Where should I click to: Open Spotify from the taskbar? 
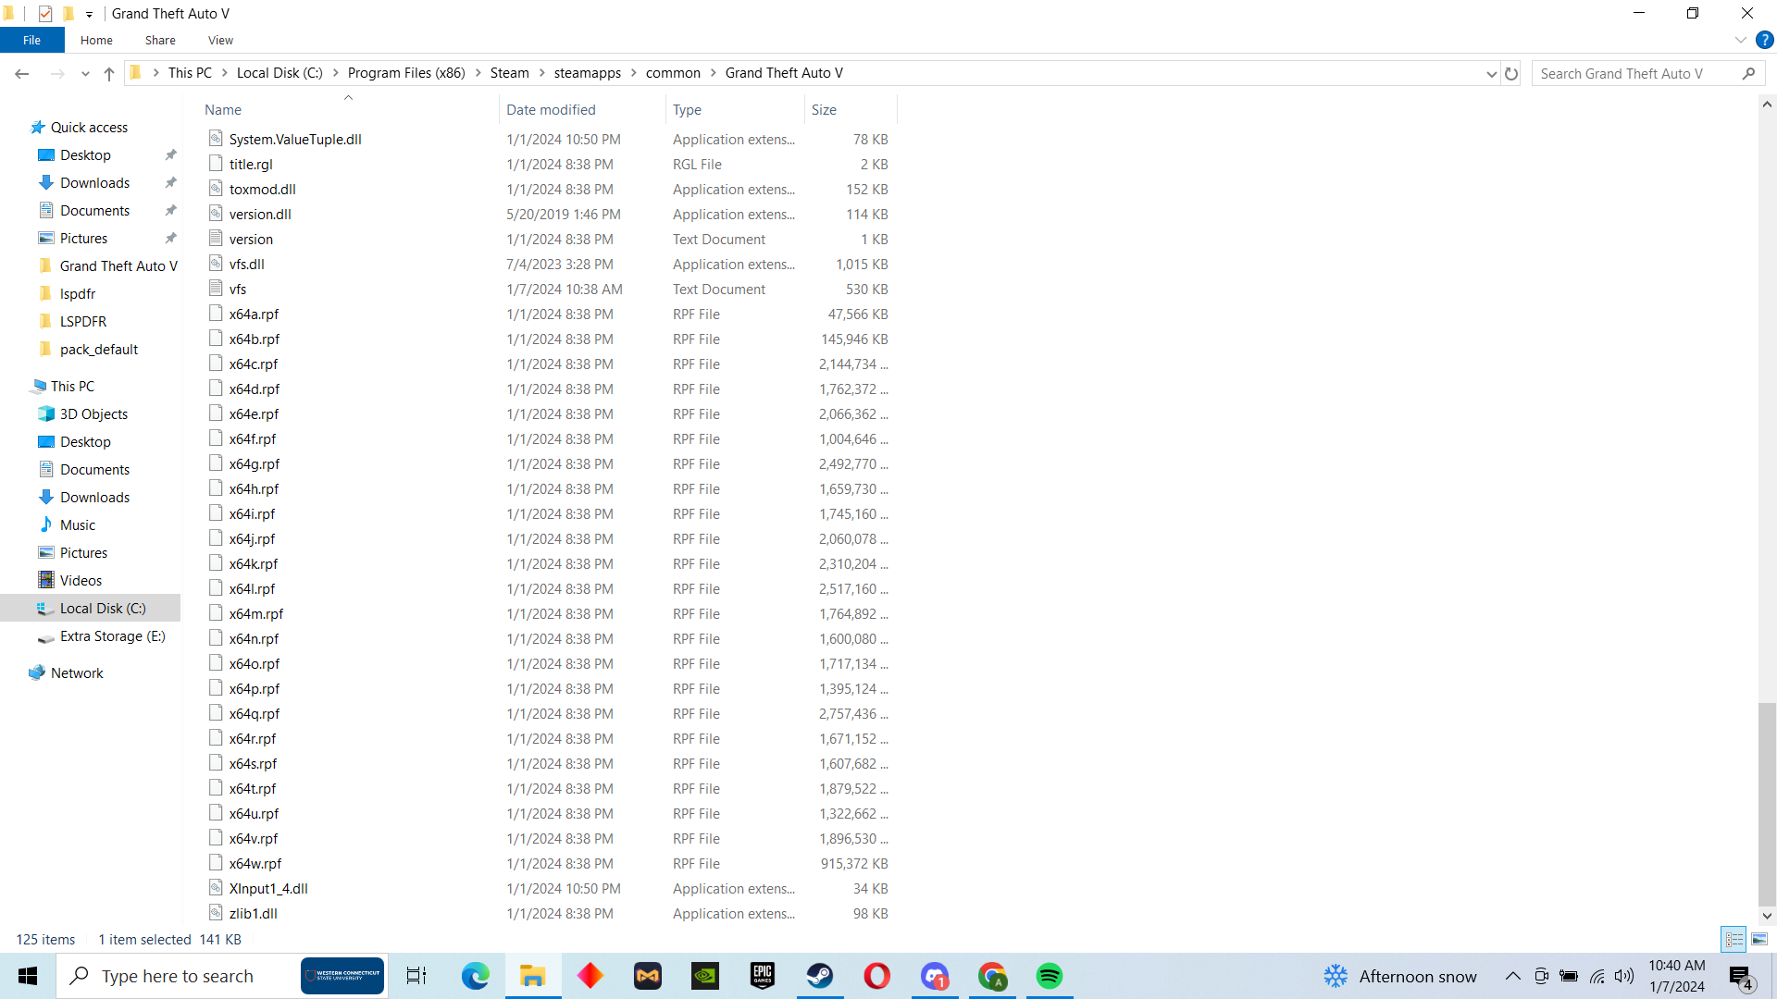[1049, 976]
